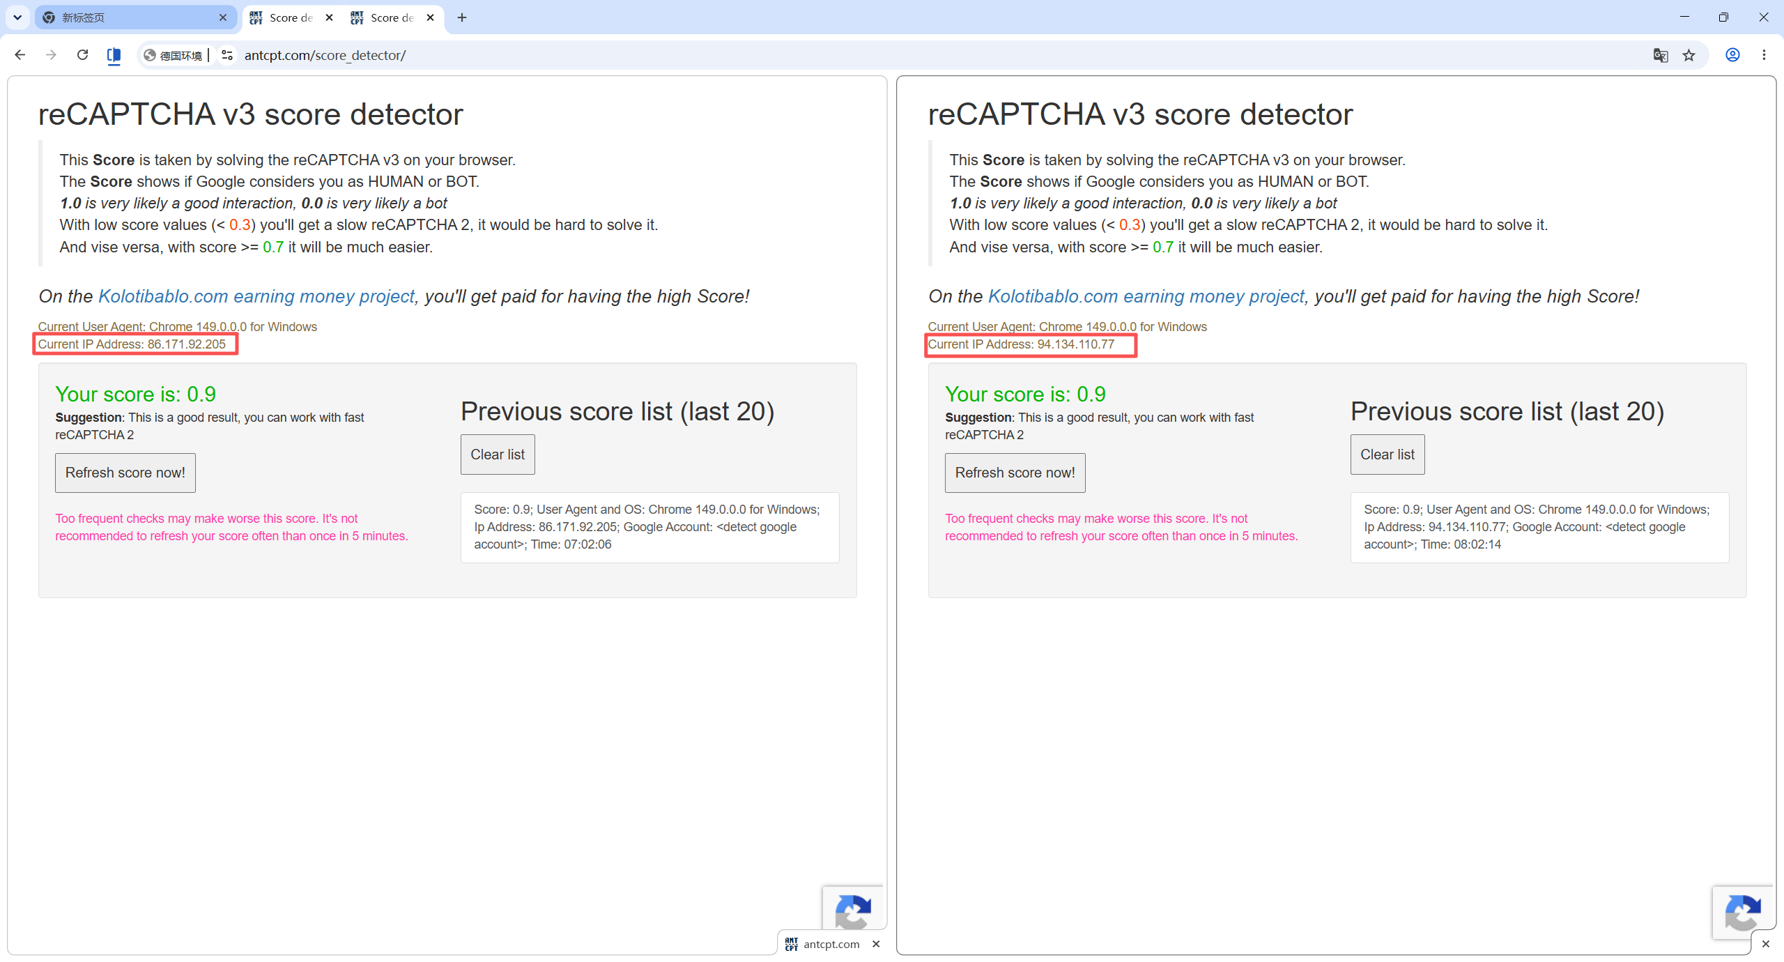Open the profile account icon
The width and height of the screenshot is (1784, 962).
1733,55
